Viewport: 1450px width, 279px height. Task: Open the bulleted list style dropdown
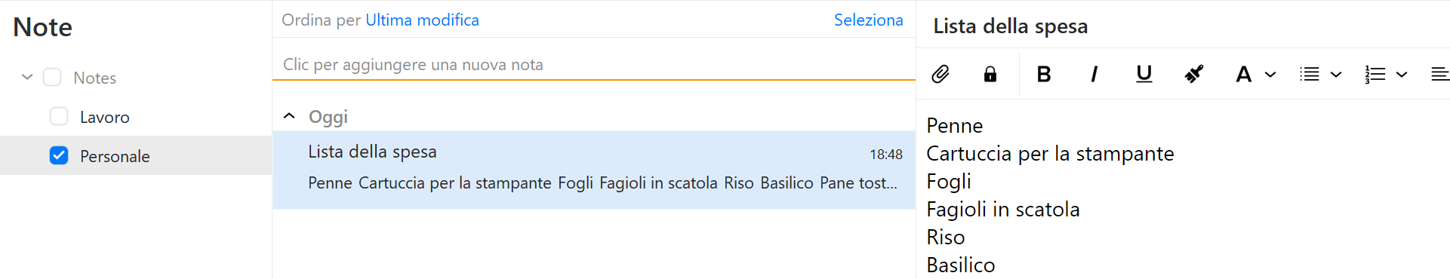click(x=1336, y=74)
